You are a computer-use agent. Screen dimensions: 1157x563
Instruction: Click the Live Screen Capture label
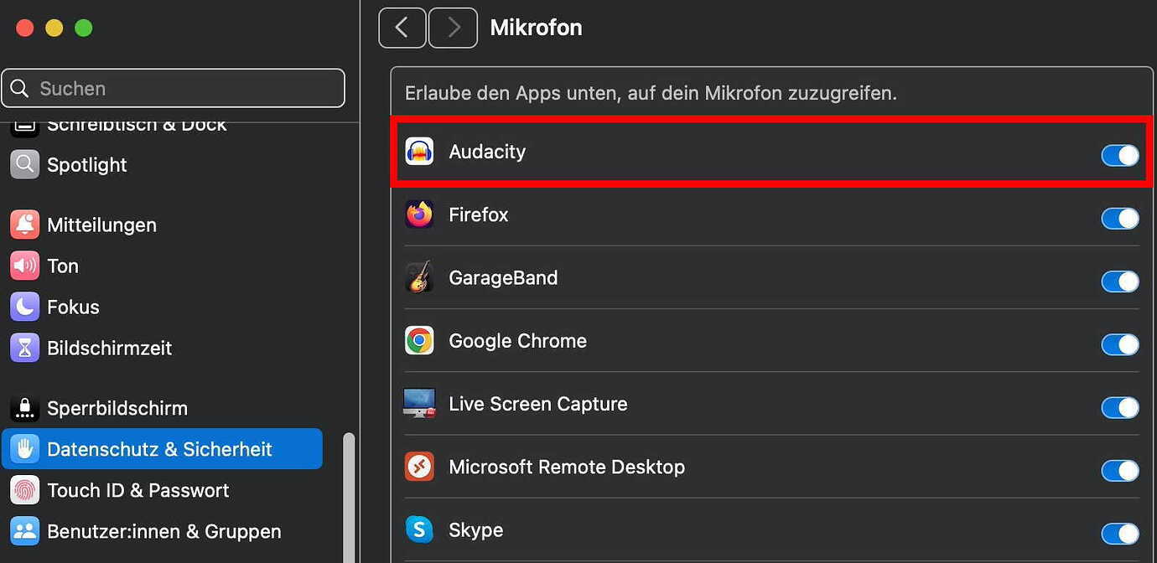pyautogui.click(x=538, y=404)
